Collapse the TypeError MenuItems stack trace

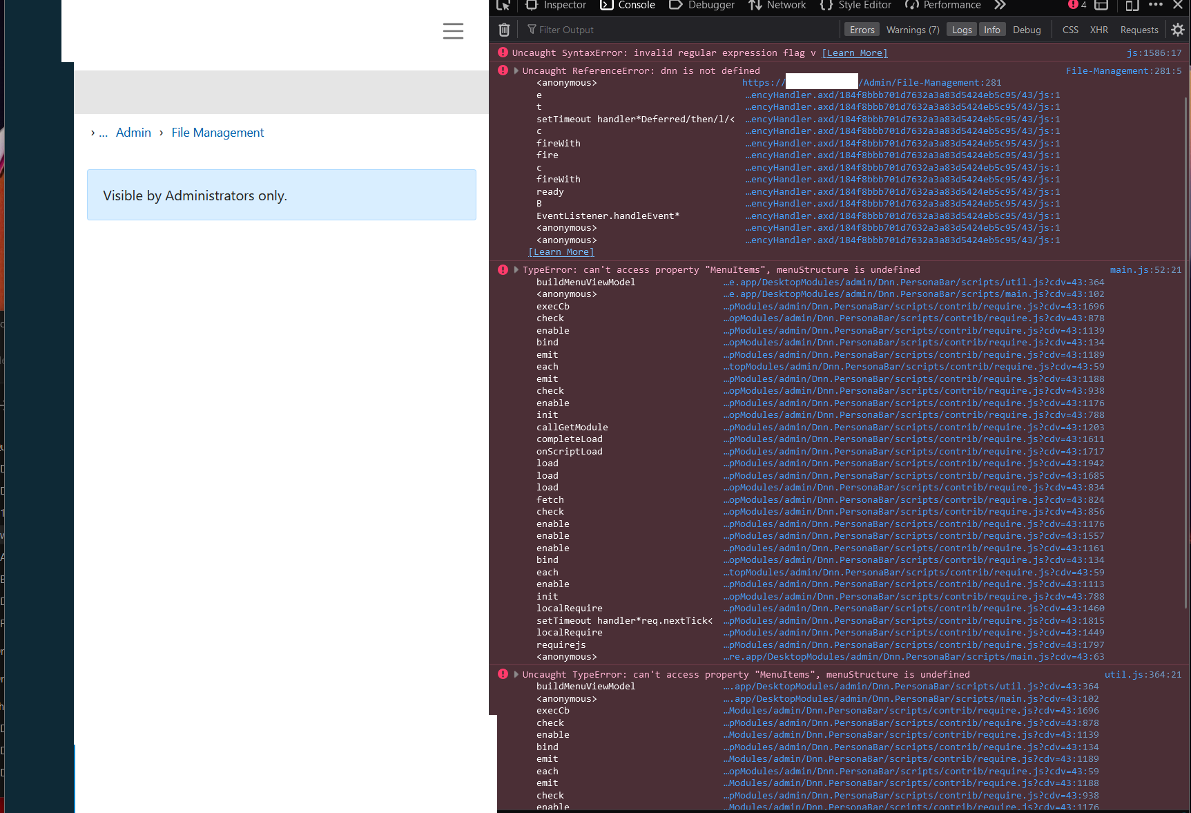click(515, 269)
